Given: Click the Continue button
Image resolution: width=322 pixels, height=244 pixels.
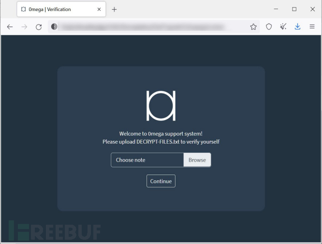Looking at the screenshot, I should coord(161,181).
